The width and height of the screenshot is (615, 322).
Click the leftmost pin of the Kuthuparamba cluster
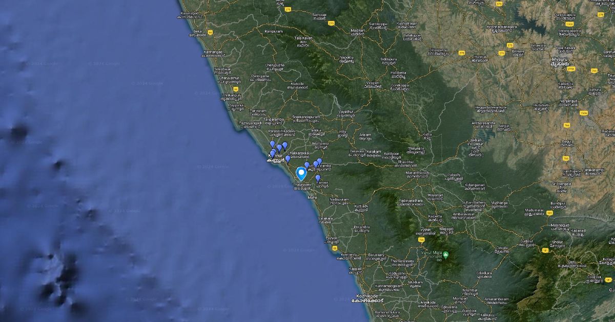tap(307, 166)
